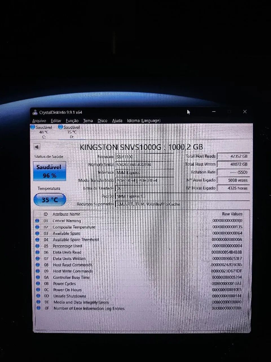Open the Função menu
Image resolution: width=271 pixels, height=362 pixels.
(72, 121)
